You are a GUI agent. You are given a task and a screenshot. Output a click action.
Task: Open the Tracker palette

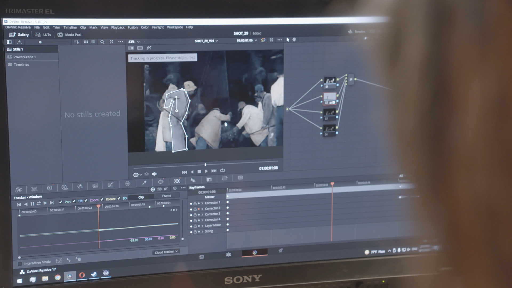click(177, 181)
